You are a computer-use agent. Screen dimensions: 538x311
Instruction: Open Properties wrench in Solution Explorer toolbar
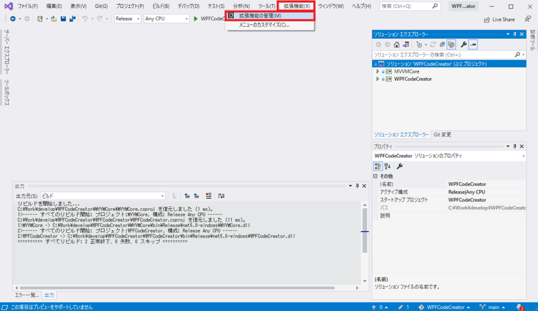click(463, 45)
